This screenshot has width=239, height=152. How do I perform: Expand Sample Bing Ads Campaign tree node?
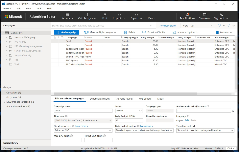[x=6, y=51]
